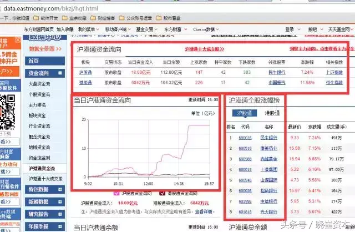Open the 股市看盘 bookmark folder
This screenshot has width=355, height=232.
tap(168, 18)
